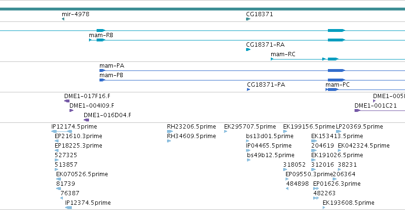
Task: Click the RH23206.5prime EST arrow
Action: pyautogui.click(x=170, y=131)
